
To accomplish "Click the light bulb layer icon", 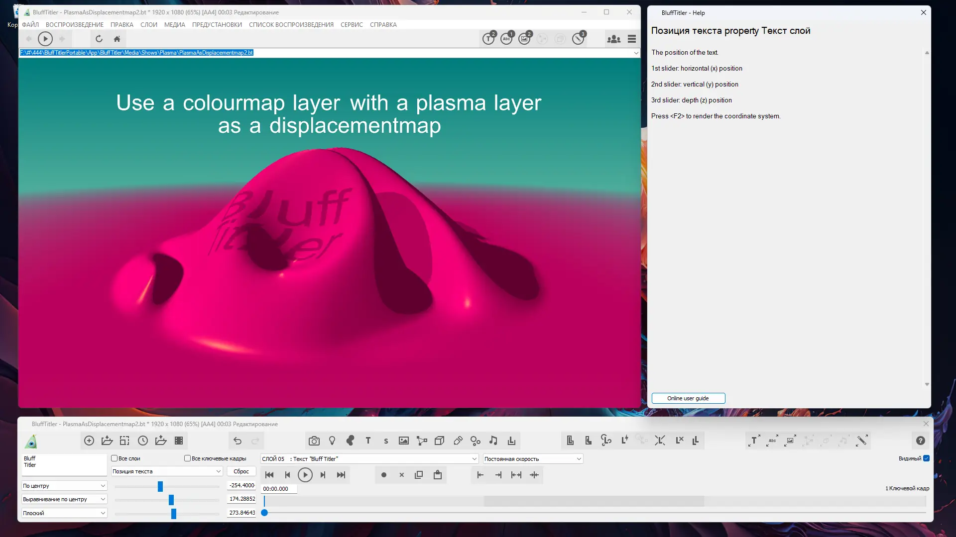I will (x=332, y=441).
